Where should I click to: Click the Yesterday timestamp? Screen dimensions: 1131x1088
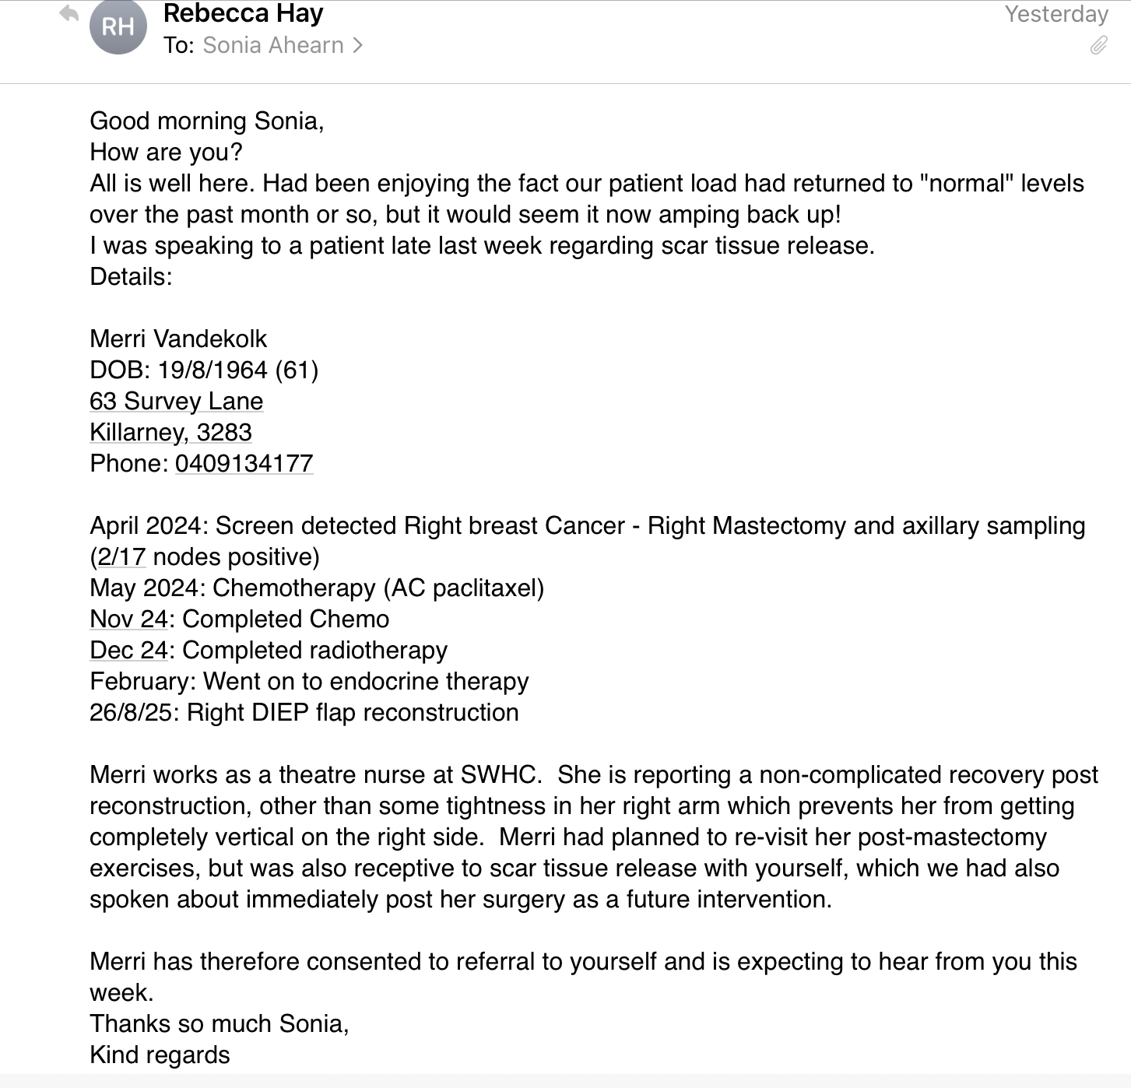pyautogui.click(x=1055, y=14)
